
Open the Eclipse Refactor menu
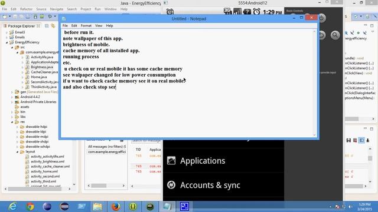tap(26, 9)
